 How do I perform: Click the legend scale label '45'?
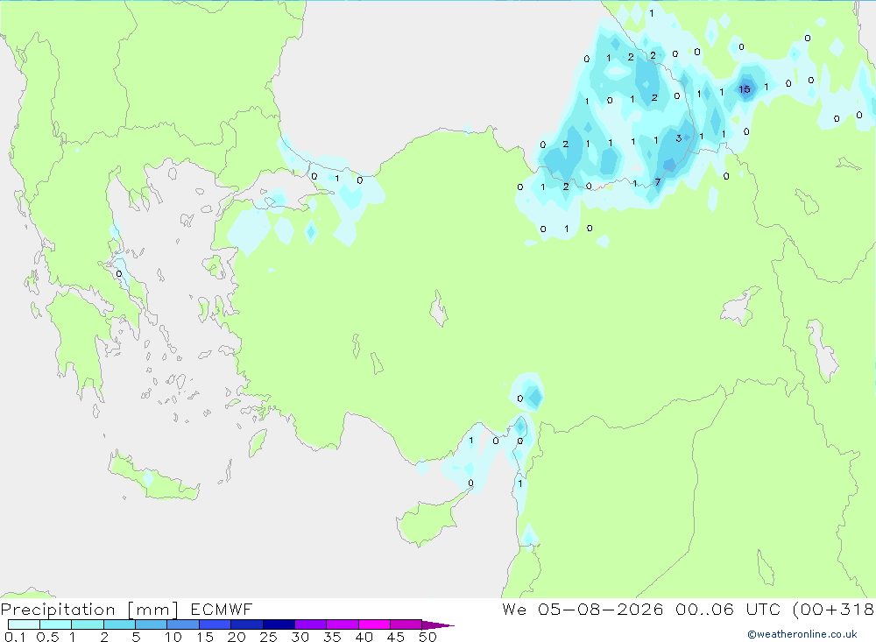pos(396,637)
